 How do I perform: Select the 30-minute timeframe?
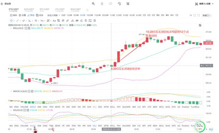pyautogui.click(x=105, y=15)
